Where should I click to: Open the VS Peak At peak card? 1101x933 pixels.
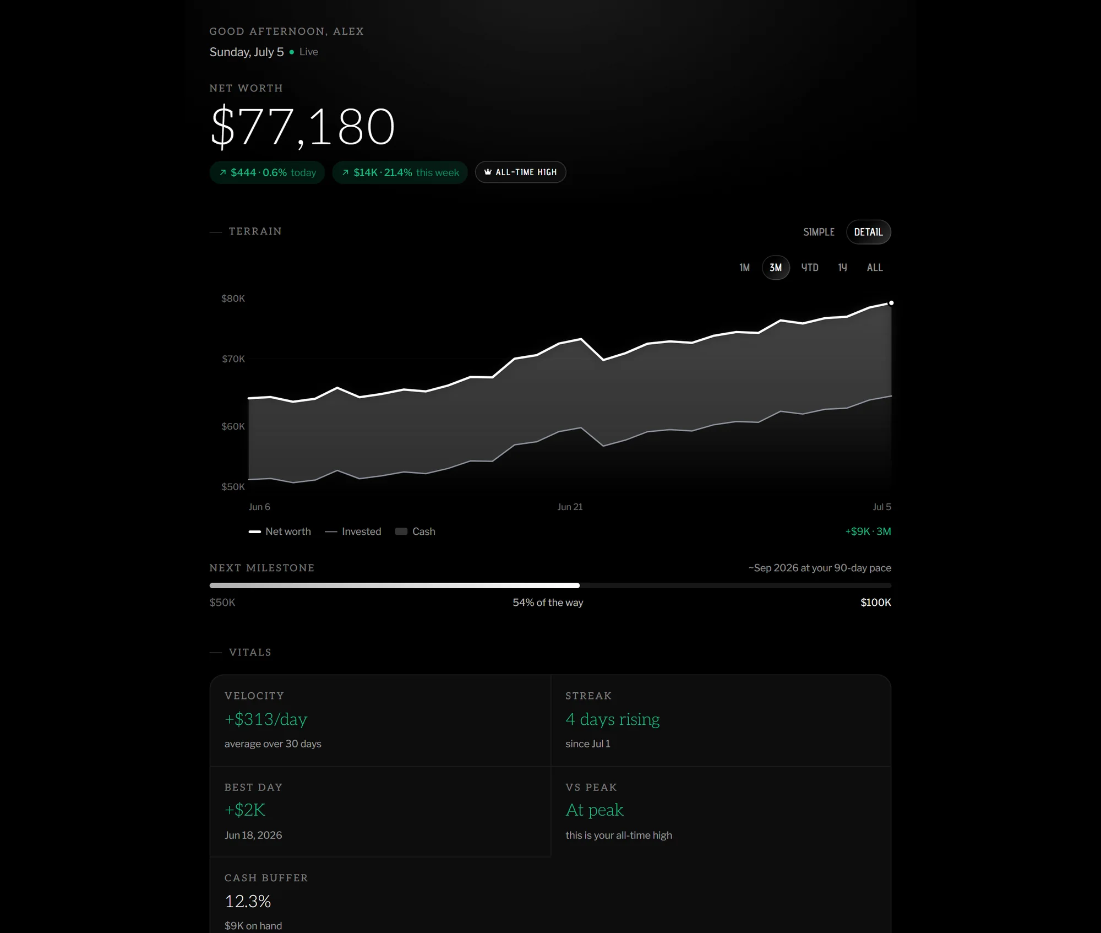[x=721, y=812]
